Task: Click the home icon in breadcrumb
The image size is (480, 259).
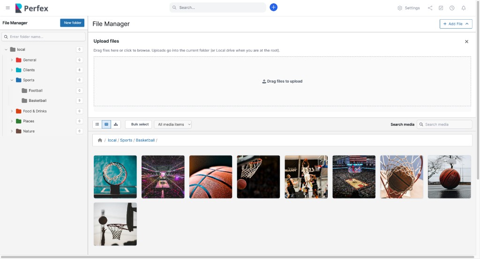Action: tap(100, 140)
